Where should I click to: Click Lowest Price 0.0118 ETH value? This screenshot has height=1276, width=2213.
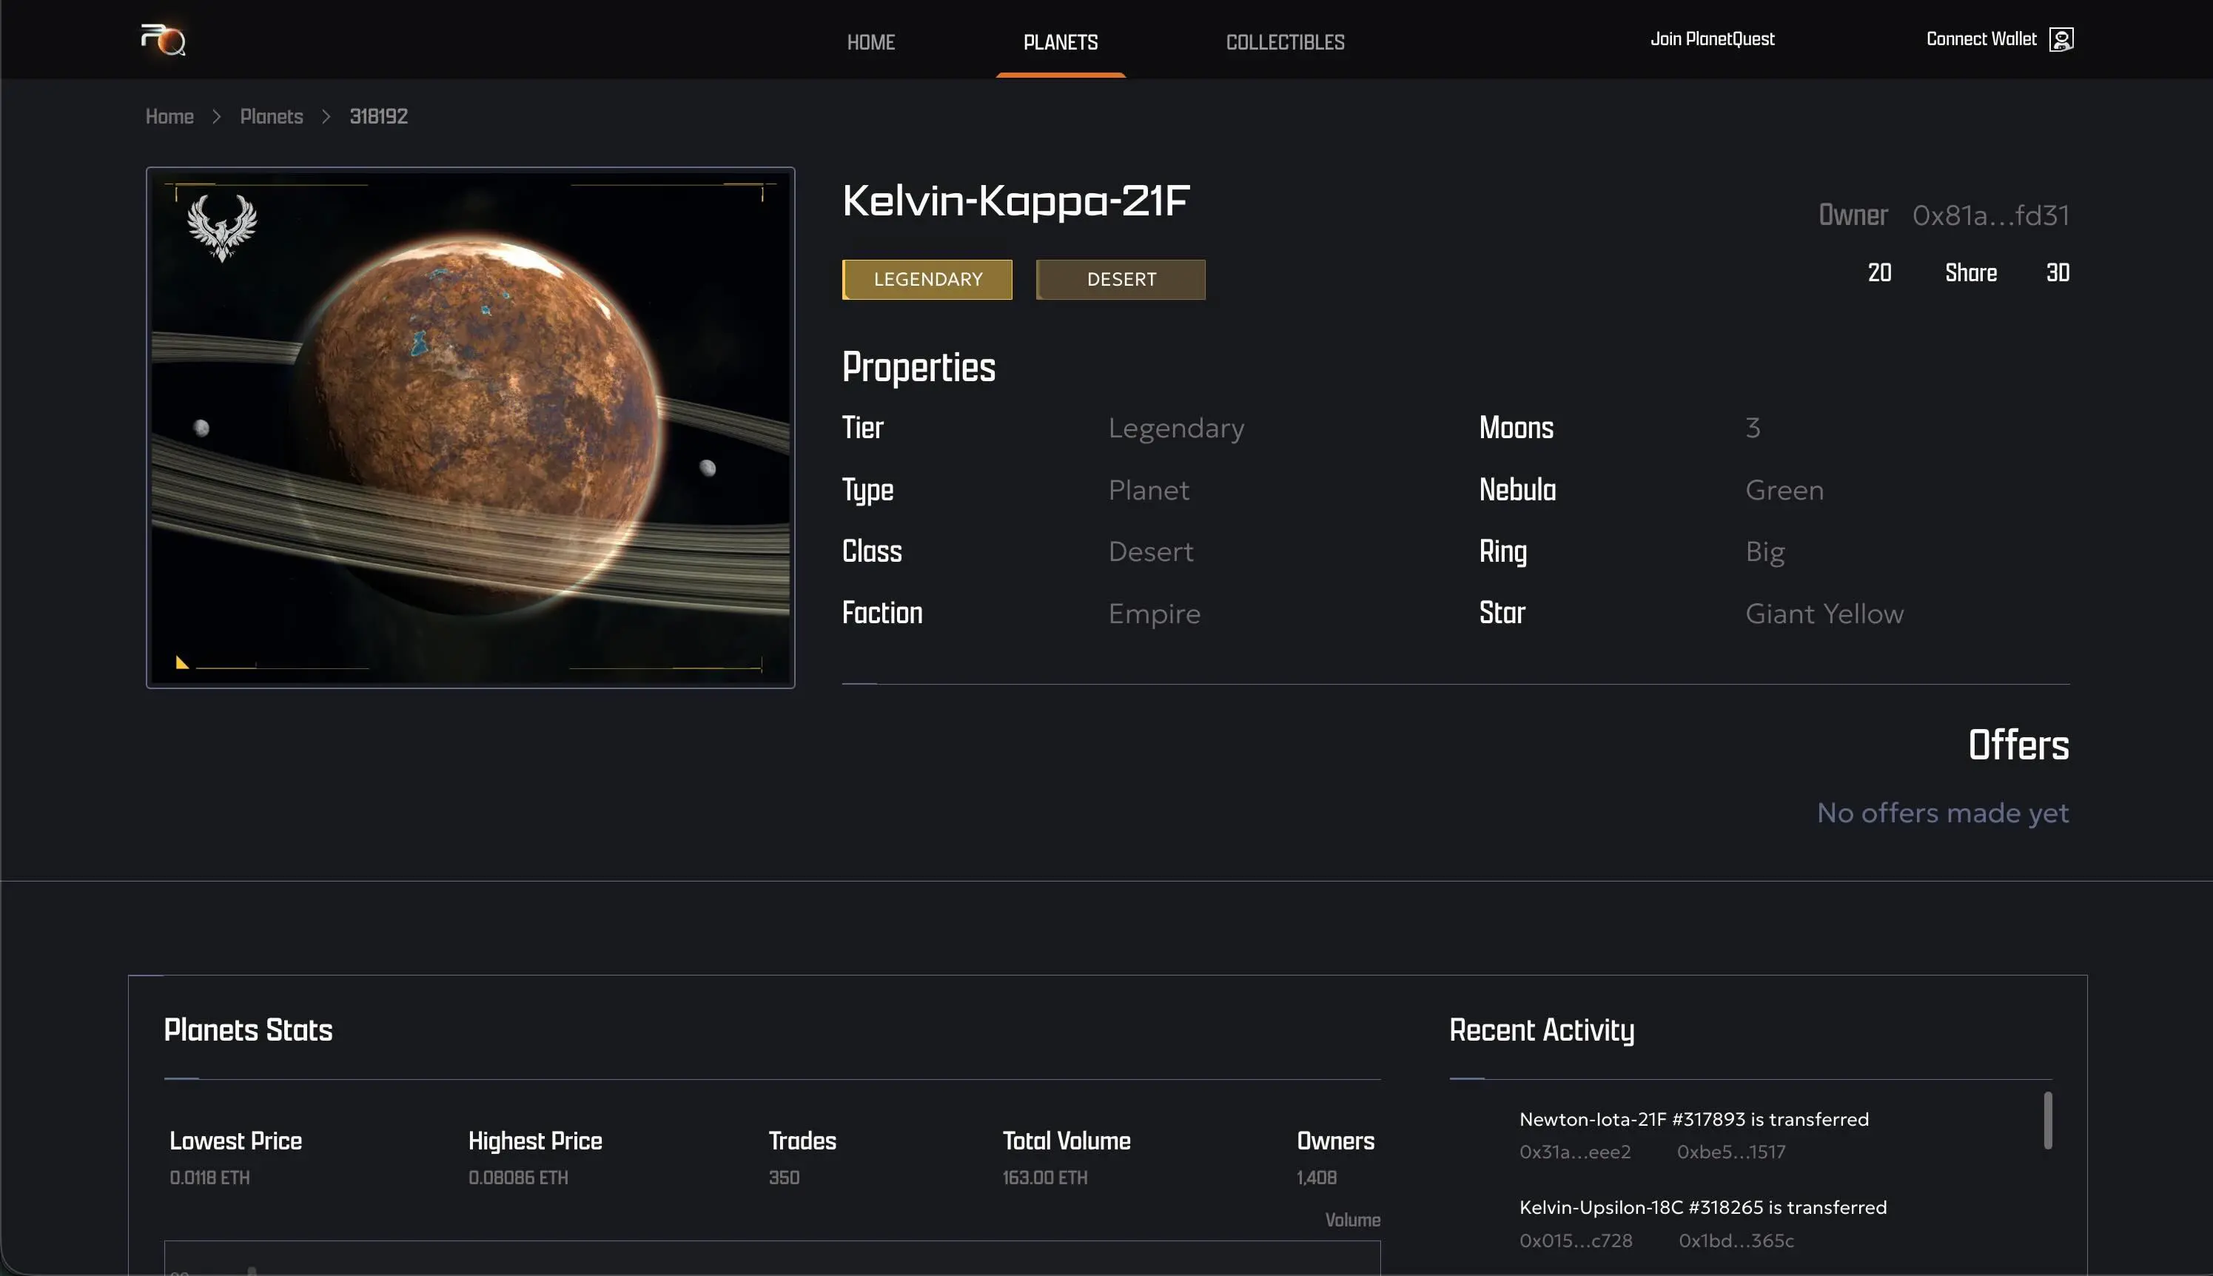click(x=209, y=1178)
